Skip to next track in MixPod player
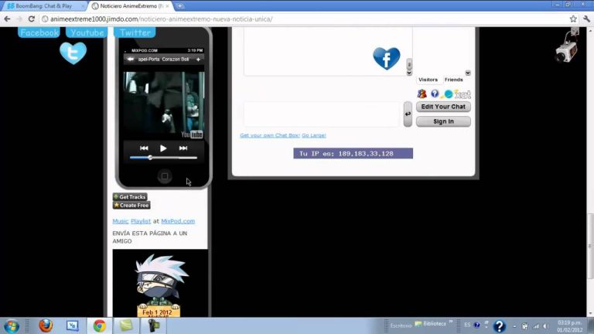 click(x=183, y=148)
